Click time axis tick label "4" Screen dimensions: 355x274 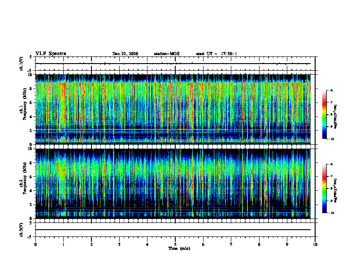click(x=147, y=244)
